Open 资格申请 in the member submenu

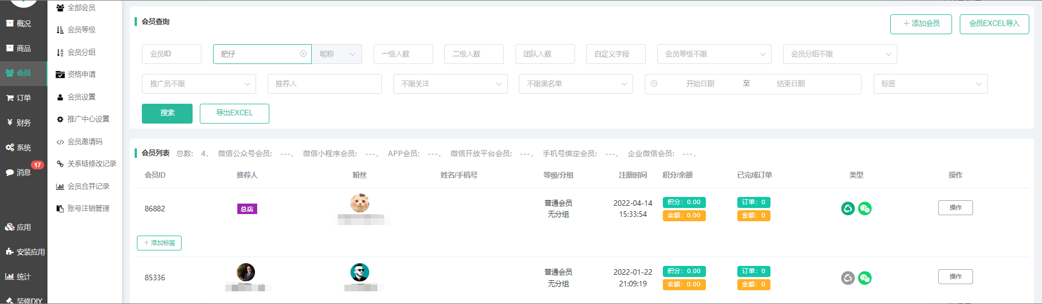[x=81, y=74]
